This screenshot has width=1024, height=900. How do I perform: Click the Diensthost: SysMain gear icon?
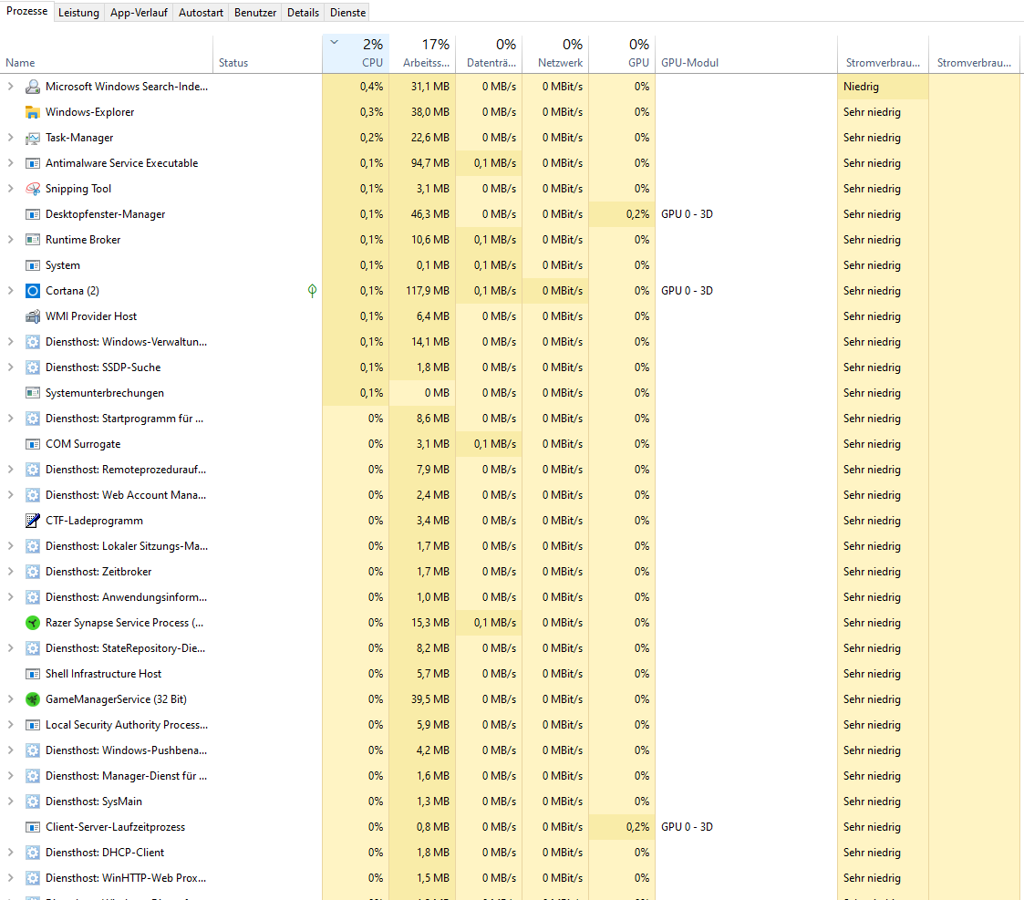33,802
